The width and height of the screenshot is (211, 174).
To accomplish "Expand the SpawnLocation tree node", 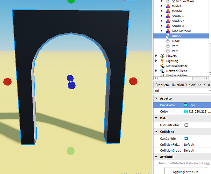I will [162, 1].
